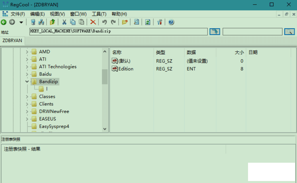This screenshot has height=183, width=297.
Task: Click the Cut scissors icon
Action: (64, 22)
